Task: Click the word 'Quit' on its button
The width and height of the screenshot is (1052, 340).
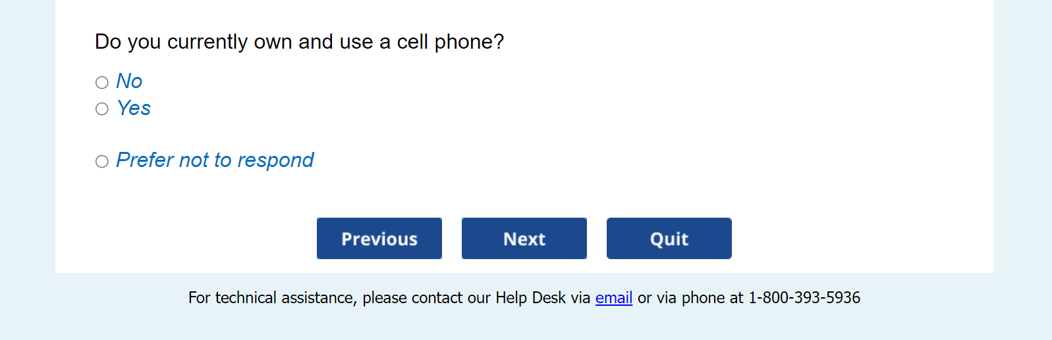Action: pos(669,239)
